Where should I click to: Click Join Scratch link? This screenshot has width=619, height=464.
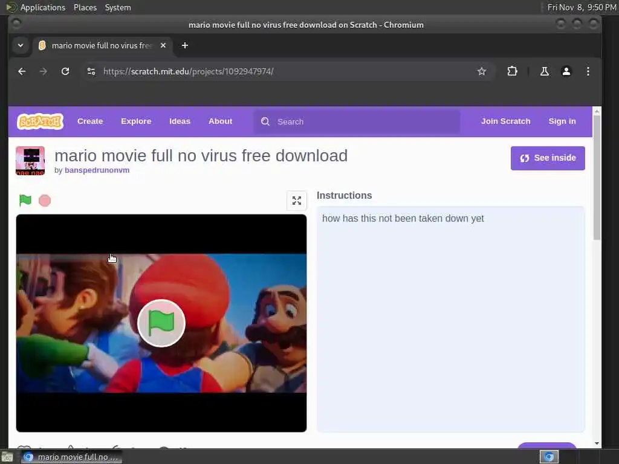(x=506, y=121)
